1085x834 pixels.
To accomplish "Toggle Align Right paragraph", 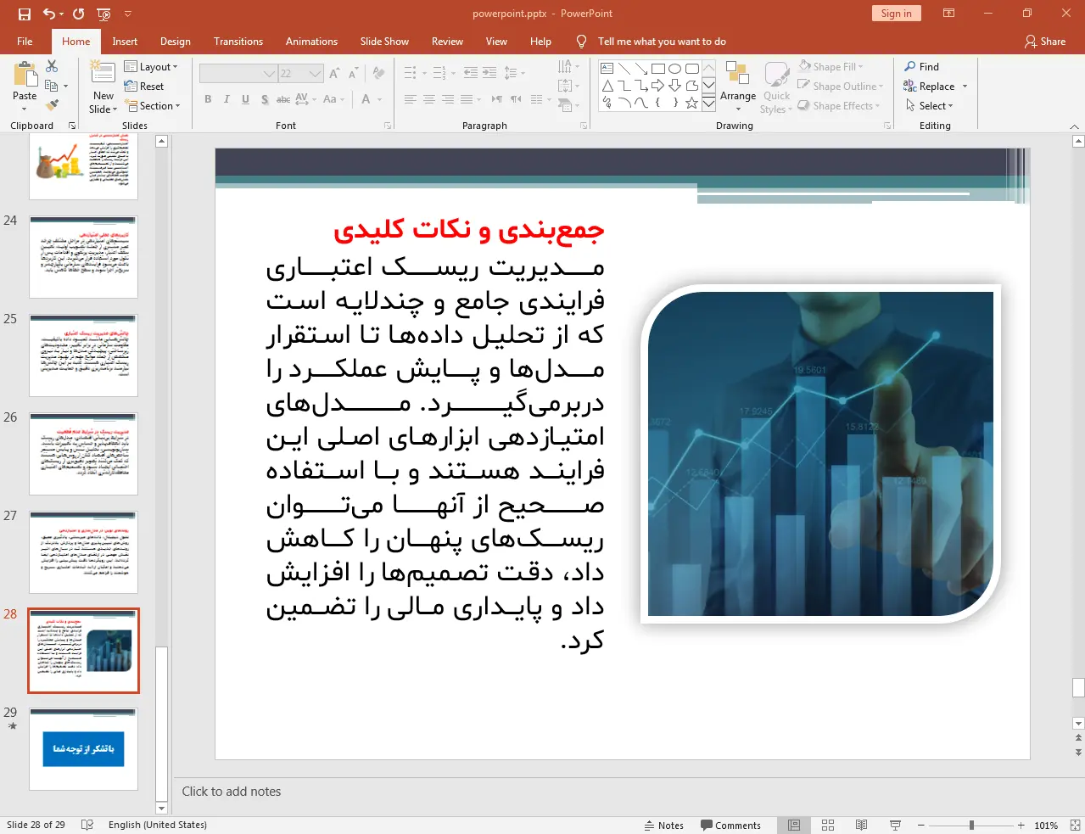I will 447,99.
